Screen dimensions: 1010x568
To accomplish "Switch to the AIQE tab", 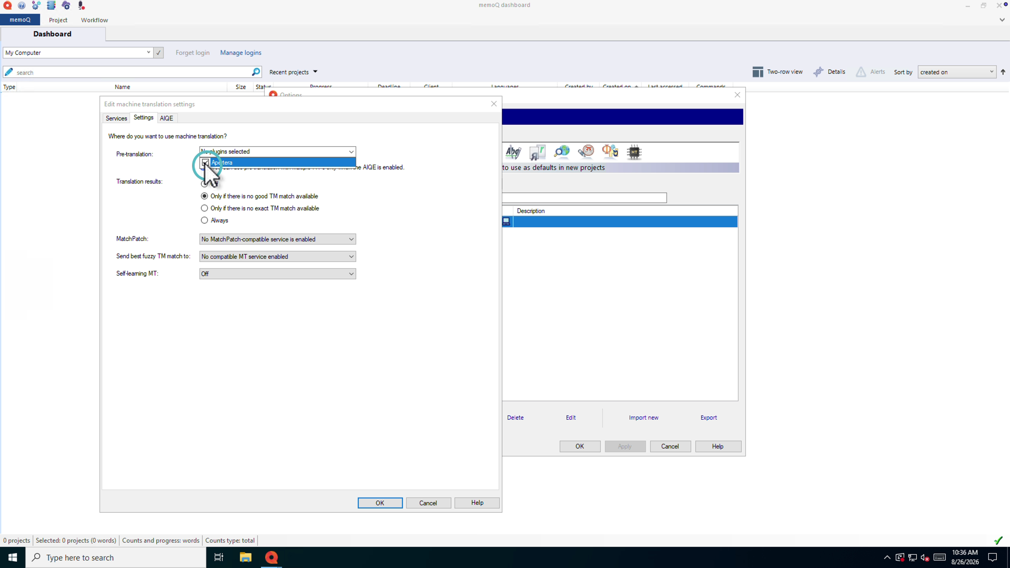I will click(x=166, y=118).
